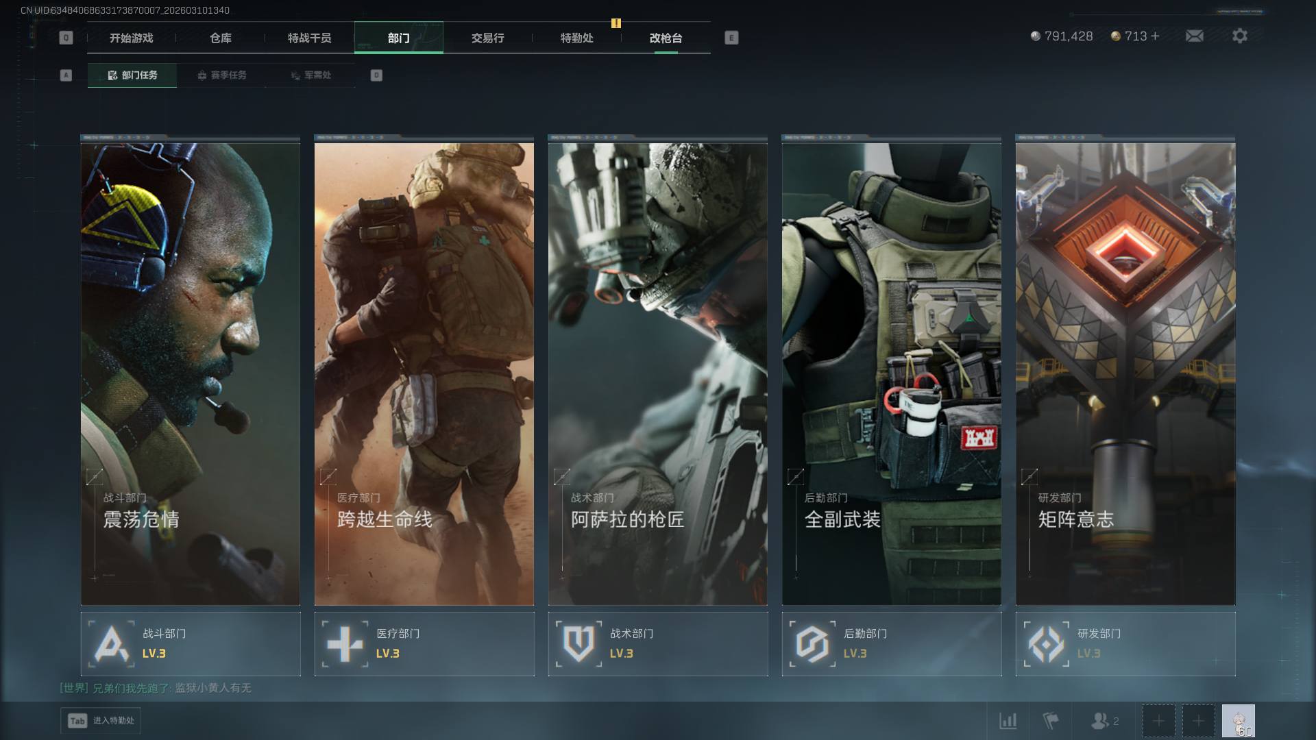Open the 改枪台 tab

666,38
